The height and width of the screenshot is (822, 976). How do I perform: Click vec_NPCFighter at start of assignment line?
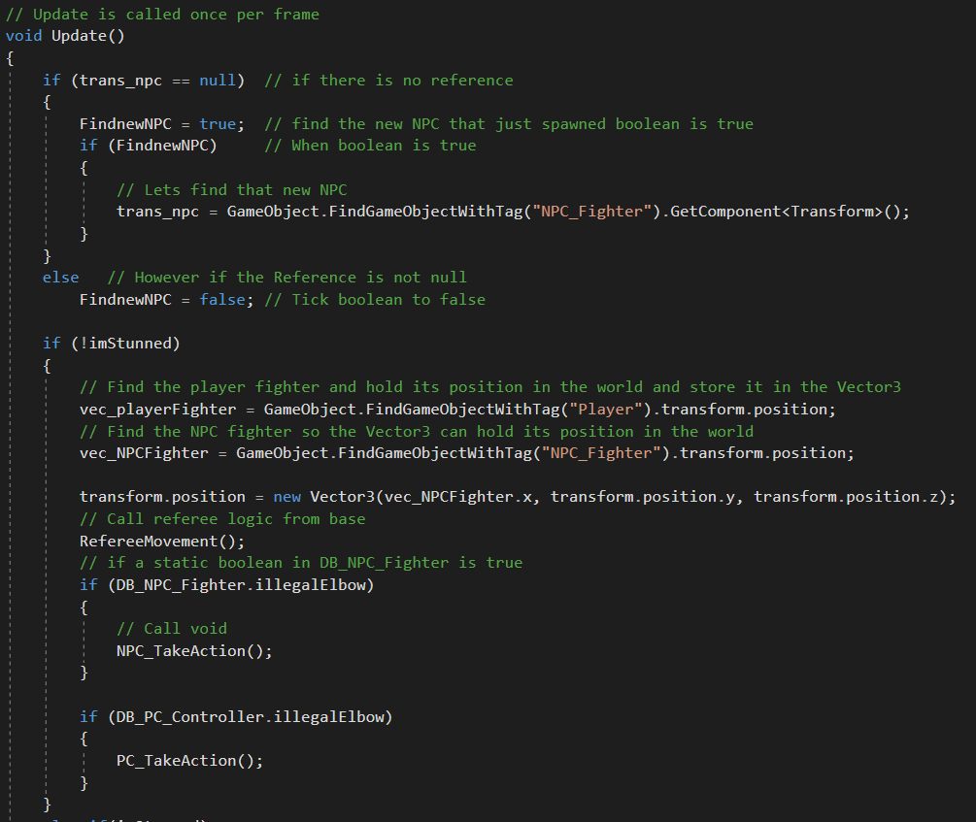(x=144, y=452)
